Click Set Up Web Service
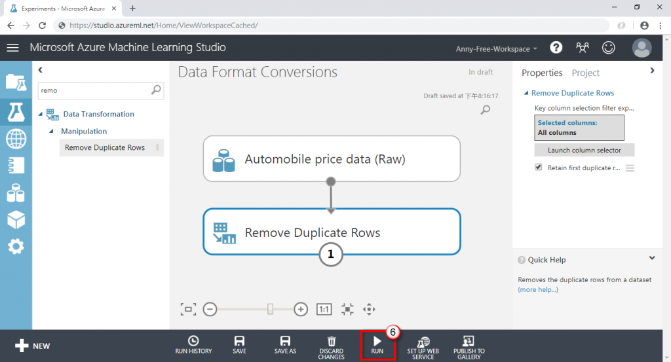The width and height of the screenshot is (671, 362). 423,348
